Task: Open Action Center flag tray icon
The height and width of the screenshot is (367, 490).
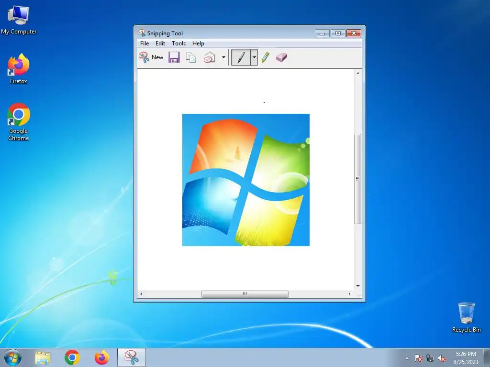Action: (419, 358)
